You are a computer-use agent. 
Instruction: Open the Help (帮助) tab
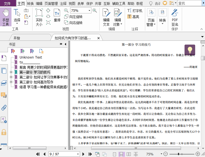coord(131,4)
